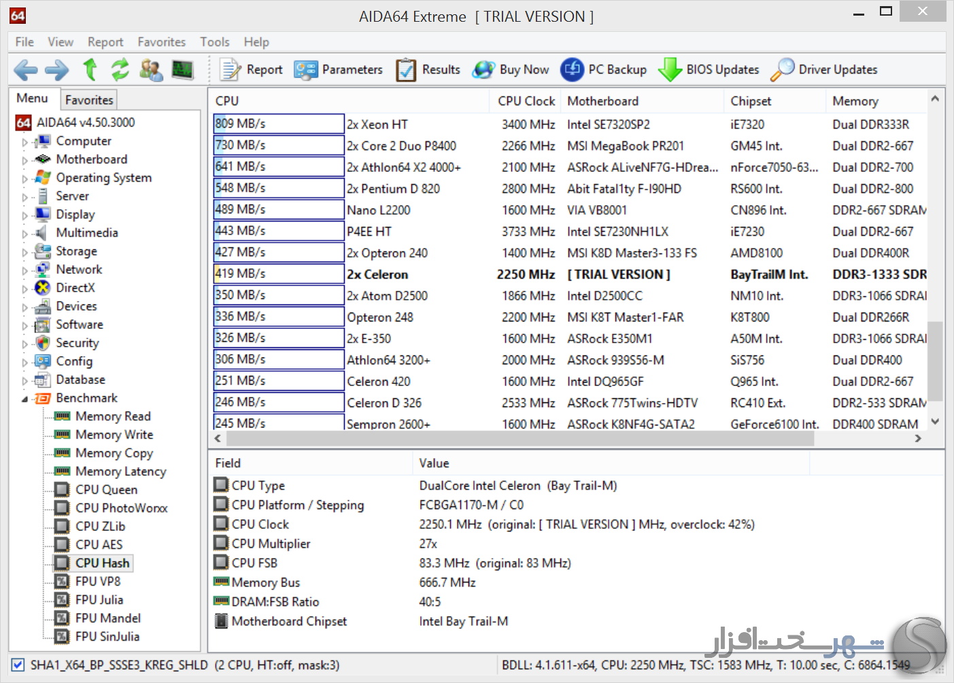This screenshot has width=954, height=683.
Task: Click the green Up arrow icon
Action: pyautogui.click(x=90, y=69)
